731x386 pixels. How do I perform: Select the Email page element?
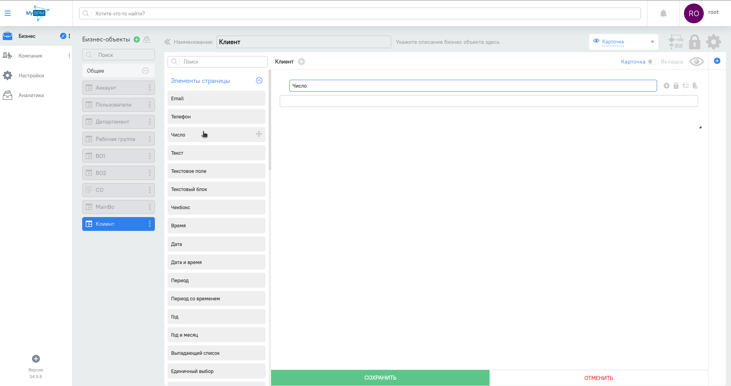coord(217,98)
